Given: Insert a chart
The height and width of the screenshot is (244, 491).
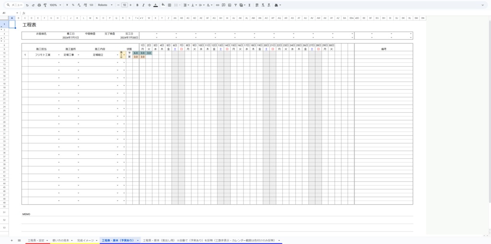Looking at the screenshot, I should pos(230,5).
